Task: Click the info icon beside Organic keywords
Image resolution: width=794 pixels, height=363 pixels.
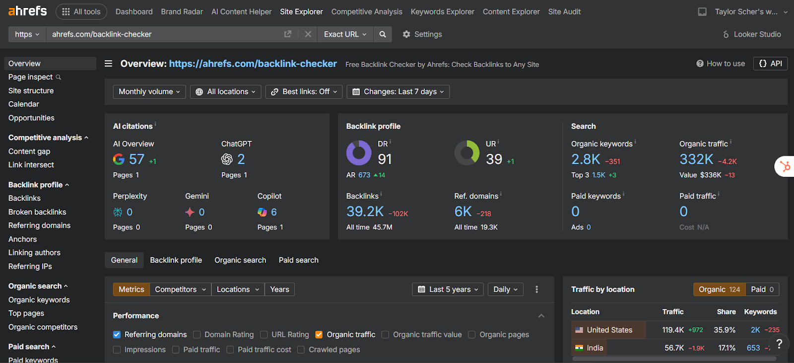Action: tap(635, 142)
